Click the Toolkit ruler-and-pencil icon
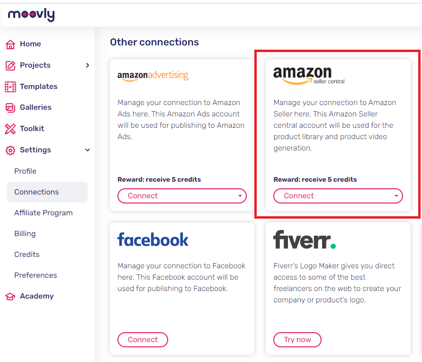 pos(10,129)
